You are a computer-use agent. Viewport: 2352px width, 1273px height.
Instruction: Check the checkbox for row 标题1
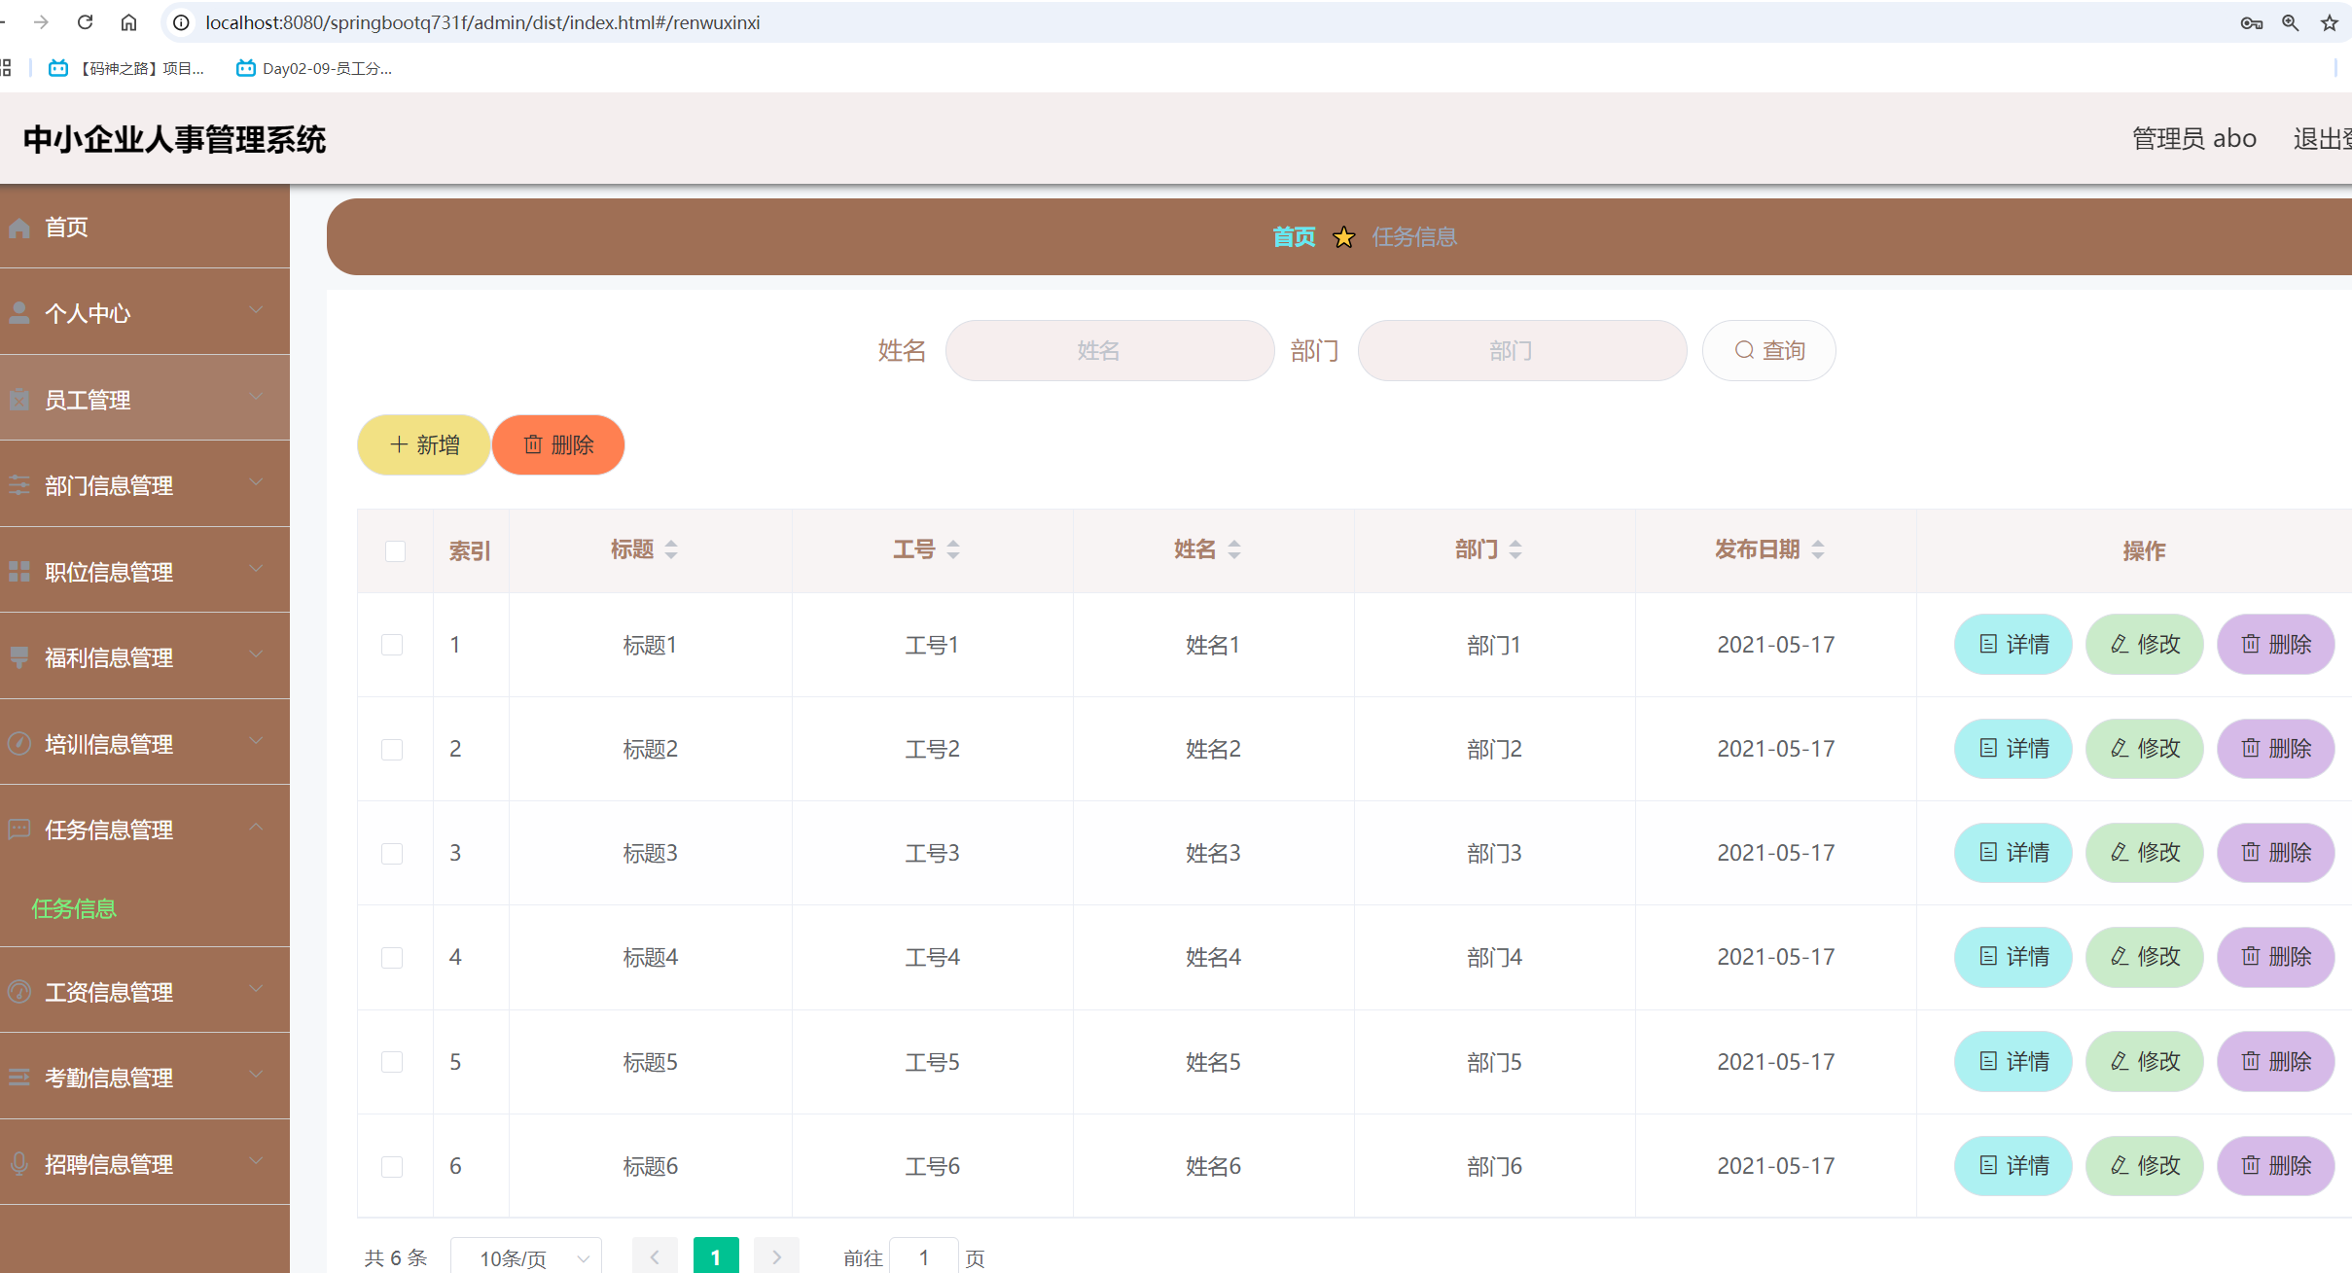pos(392,645)
